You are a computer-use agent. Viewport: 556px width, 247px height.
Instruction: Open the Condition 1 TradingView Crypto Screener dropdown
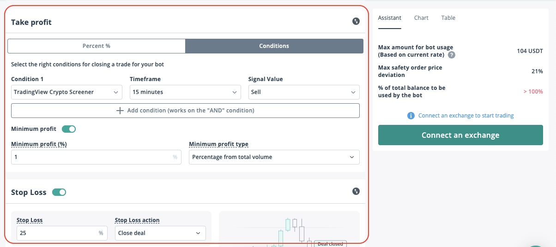(x=66, y=92)
